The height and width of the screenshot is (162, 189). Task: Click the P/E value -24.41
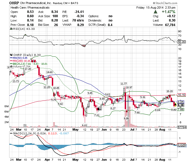(x=79, y=12)
